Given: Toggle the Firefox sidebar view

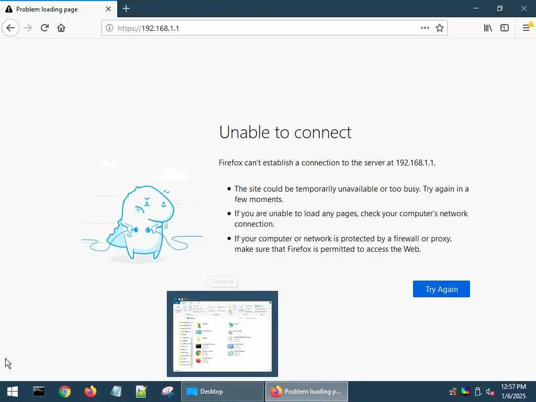Looking at the screenshot, I should [505, 28].
